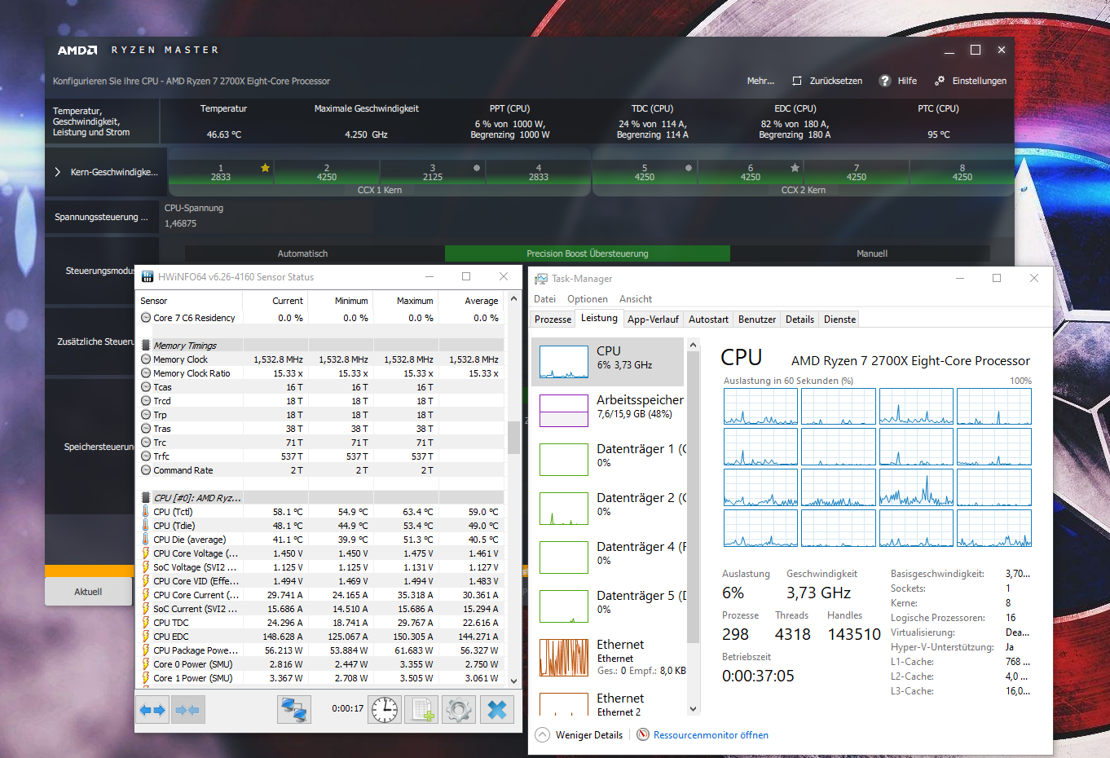Switch to the Details tab

(x=799, y=320)
